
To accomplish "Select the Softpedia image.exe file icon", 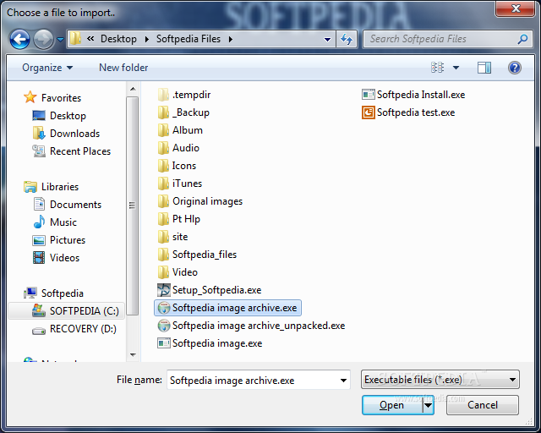I will pos(164,343).
